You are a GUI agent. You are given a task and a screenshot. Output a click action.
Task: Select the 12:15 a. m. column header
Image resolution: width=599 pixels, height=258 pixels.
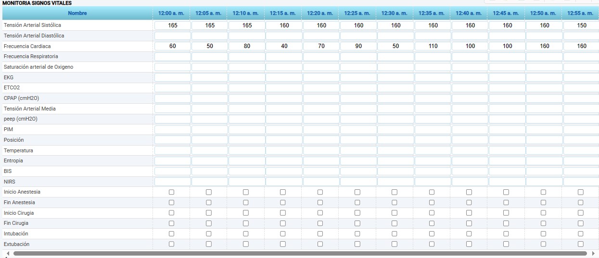[x=283, y=13]
